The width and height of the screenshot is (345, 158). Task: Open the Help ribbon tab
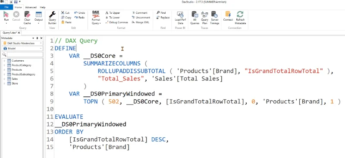click(x=42, y=7)
